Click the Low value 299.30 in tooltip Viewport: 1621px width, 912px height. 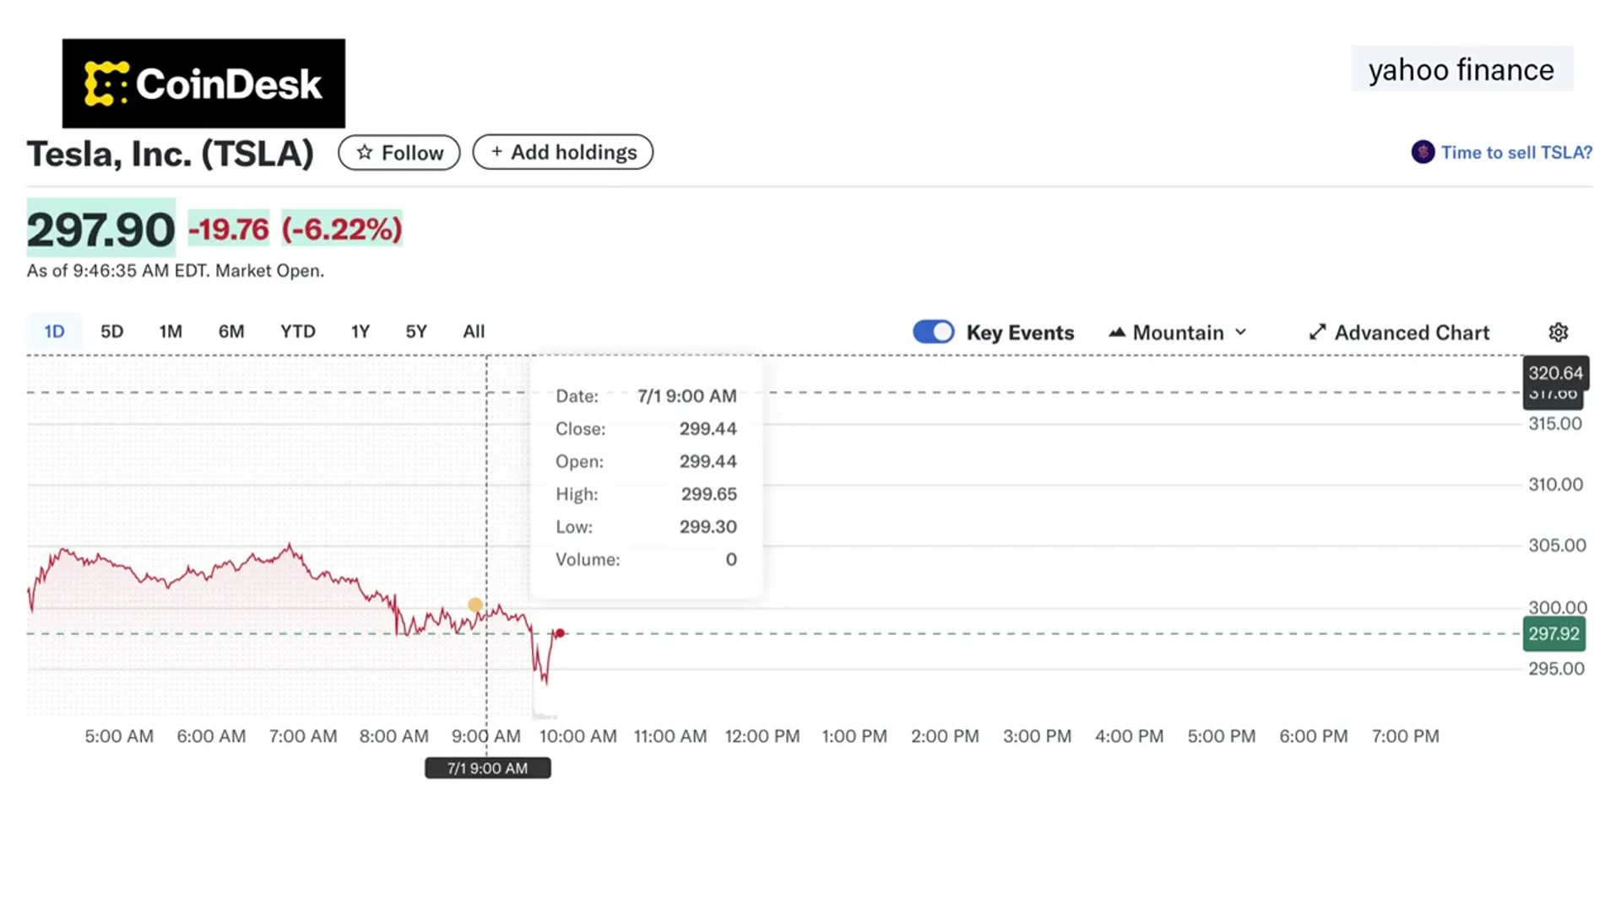click(x=707, y=526)
